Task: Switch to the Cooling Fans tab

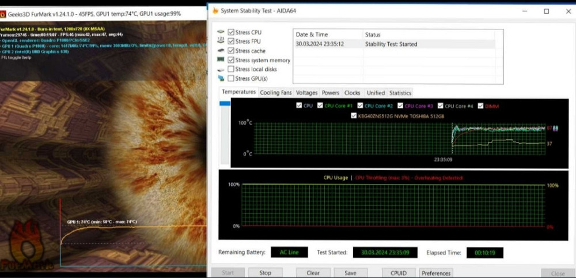Action: (x=276, y=93)
